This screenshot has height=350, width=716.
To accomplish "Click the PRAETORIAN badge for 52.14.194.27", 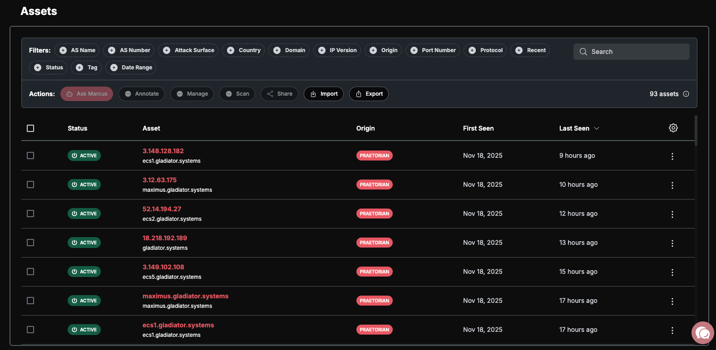I will pyautogui.click(x=375, y=214).
